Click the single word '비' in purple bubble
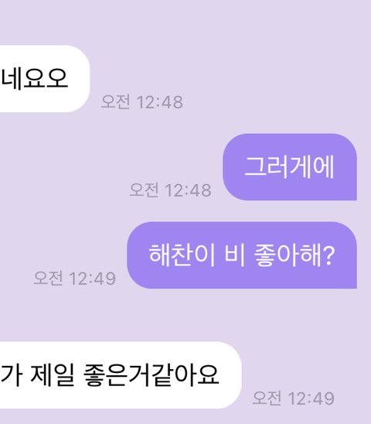 pos(234,255)
